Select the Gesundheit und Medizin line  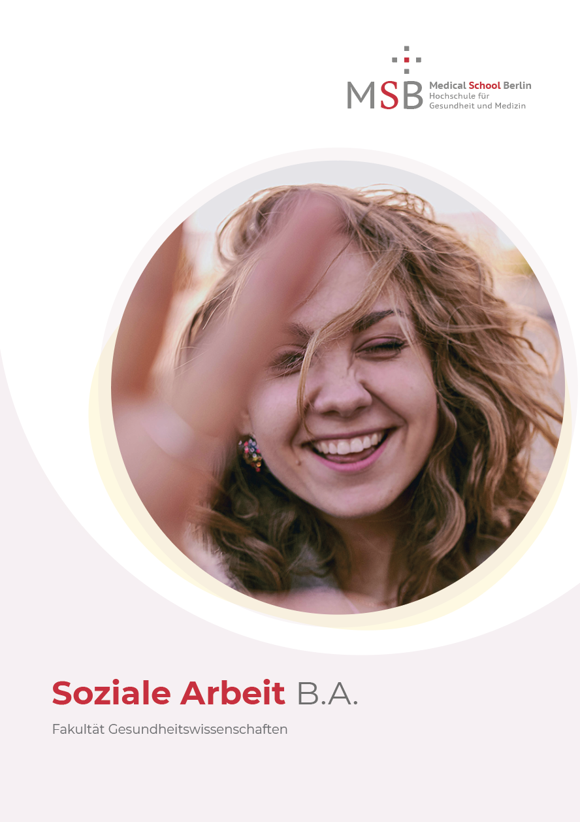coord(477,105)
